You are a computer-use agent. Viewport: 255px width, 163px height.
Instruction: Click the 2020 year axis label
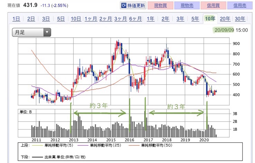[204, 140]
